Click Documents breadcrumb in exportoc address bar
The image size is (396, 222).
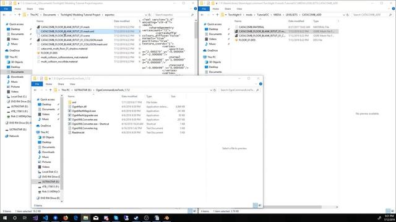[x=49, y=15]
